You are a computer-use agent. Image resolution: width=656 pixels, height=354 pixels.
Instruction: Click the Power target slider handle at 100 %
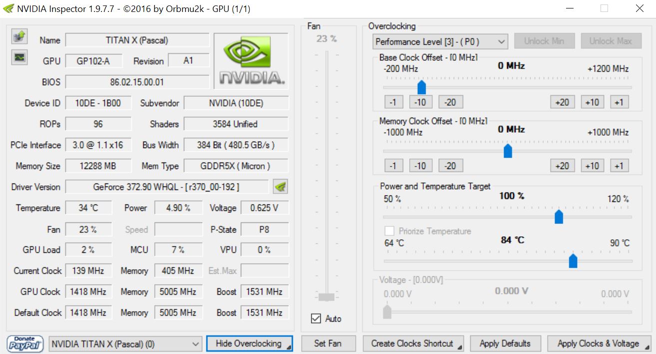coord(559,216)
